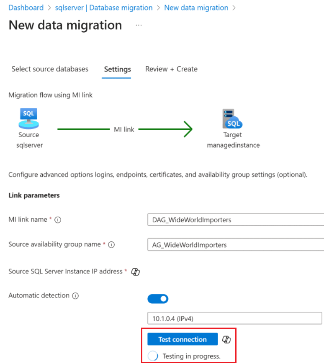
Task: Click the Testing in progress spinner
Action: [x=152, y=356]
